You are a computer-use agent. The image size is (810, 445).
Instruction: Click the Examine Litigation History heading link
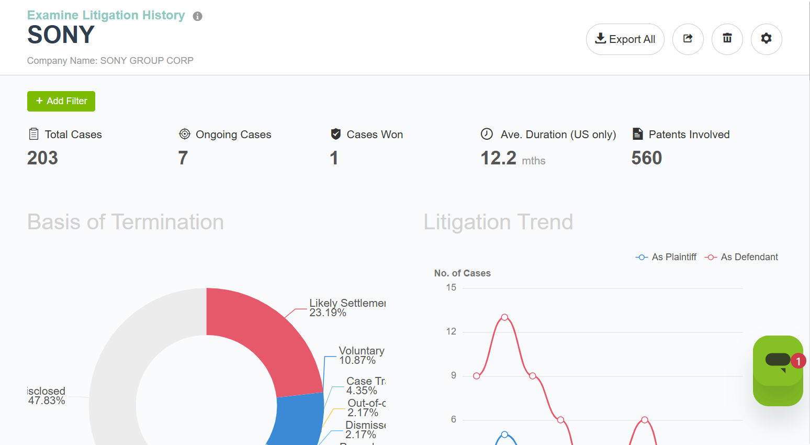pyautogui.click(x=106, y=15)
